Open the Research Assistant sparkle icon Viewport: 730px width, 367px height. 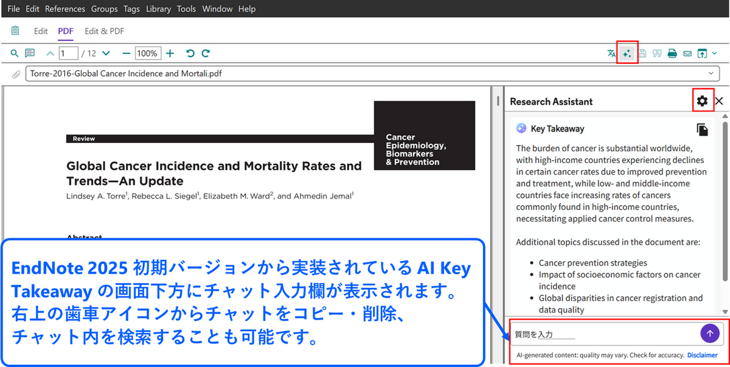627,54
